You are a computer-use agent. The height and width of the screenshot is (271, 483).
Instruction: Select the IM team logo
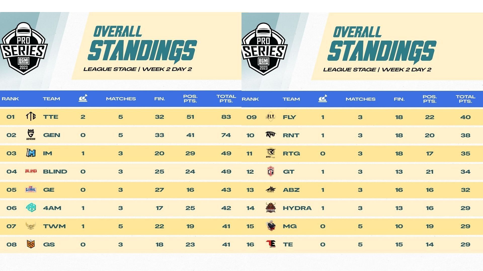tap(31, 153)
